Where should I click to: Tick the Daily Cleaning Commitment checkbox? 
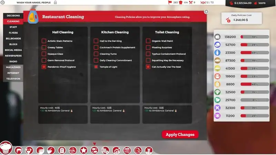point(96,61)
